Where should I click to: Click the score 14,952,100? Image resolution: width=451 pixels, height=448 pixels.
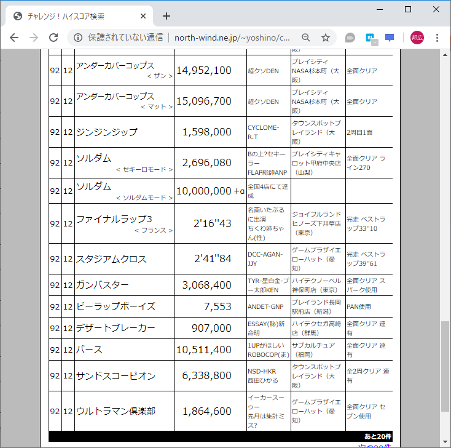point(203,71)
